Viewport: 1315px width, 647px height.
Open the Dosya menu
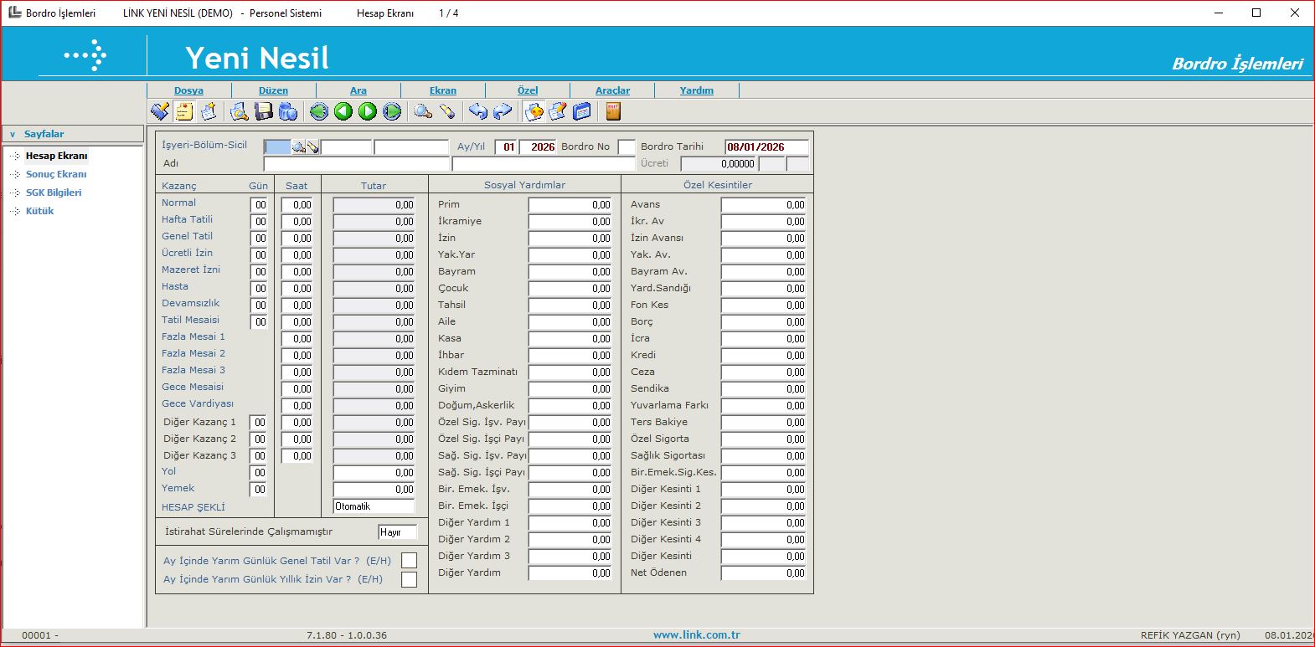[x=188, y=90]
